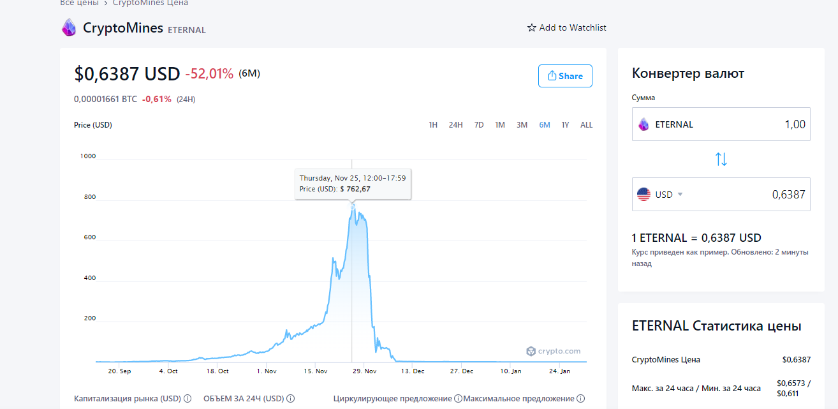
Task: Click the -52,01% change value
Action: (x=209, y=74)
